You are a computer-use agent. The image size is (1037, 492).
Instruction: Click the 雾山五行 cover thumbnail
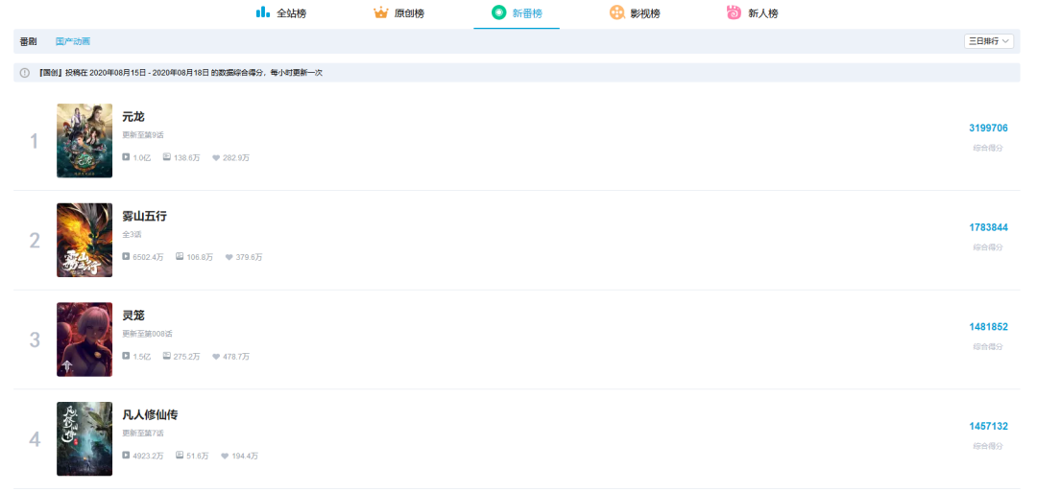(84, 240)
